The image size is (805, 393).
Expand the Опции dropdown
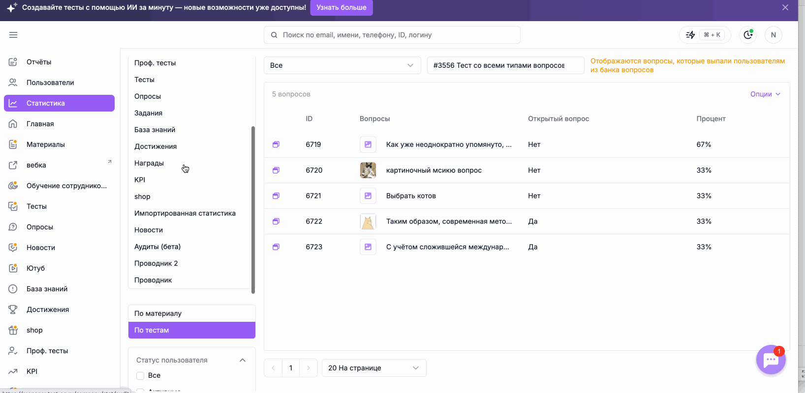point(765,94)
